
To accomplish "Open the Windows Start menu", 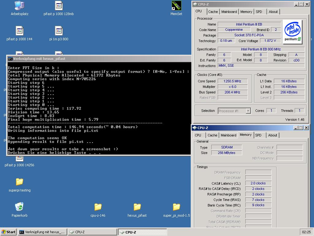I will click(9, 232).
